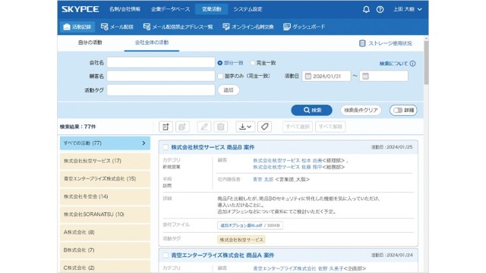
Task: Open the 活動記録 section
Action: tap(77, 27)
